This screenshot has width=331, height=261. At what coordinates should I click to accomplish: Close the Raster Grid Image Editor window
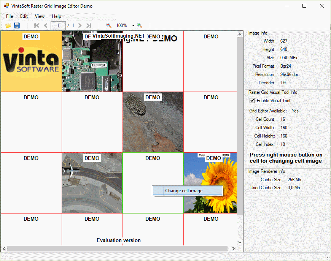click(x=322, y=6)
